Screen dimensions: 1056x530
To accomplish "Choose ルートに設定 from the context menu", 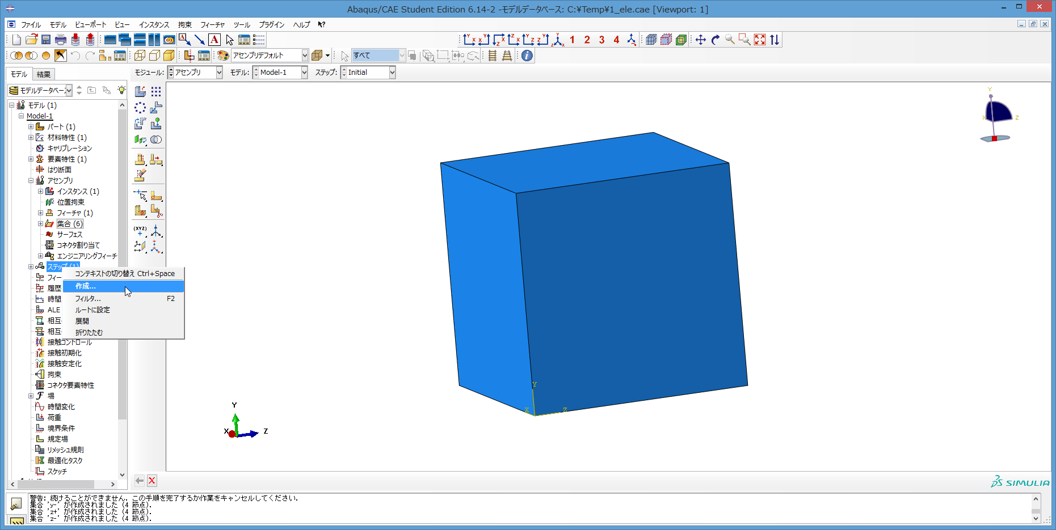I will (x=123, y=309).
